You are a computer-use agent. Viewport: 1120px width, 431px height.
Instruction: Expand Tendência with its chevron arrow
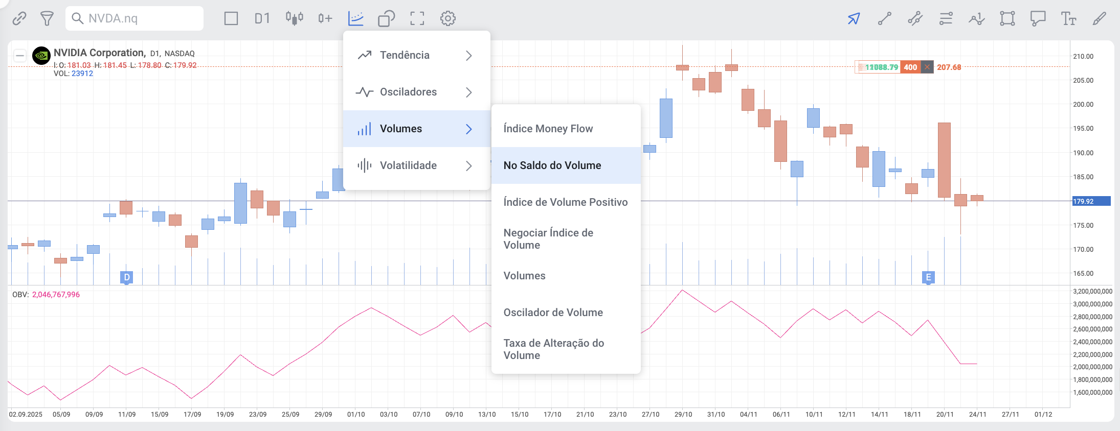pos(469,55)
